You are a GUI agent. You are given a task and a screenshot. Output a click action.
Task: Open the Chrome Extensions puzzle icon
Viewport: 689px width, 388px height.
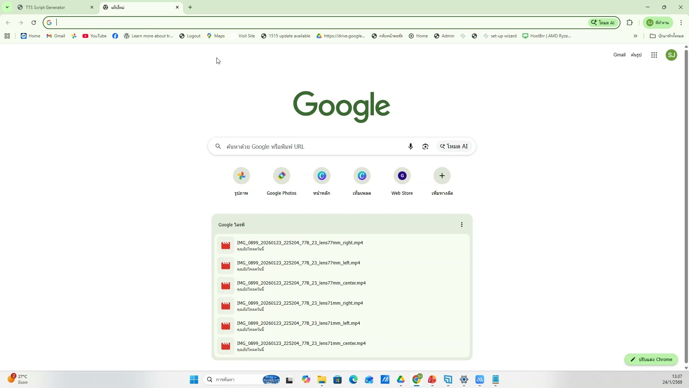tap(629, 23)
